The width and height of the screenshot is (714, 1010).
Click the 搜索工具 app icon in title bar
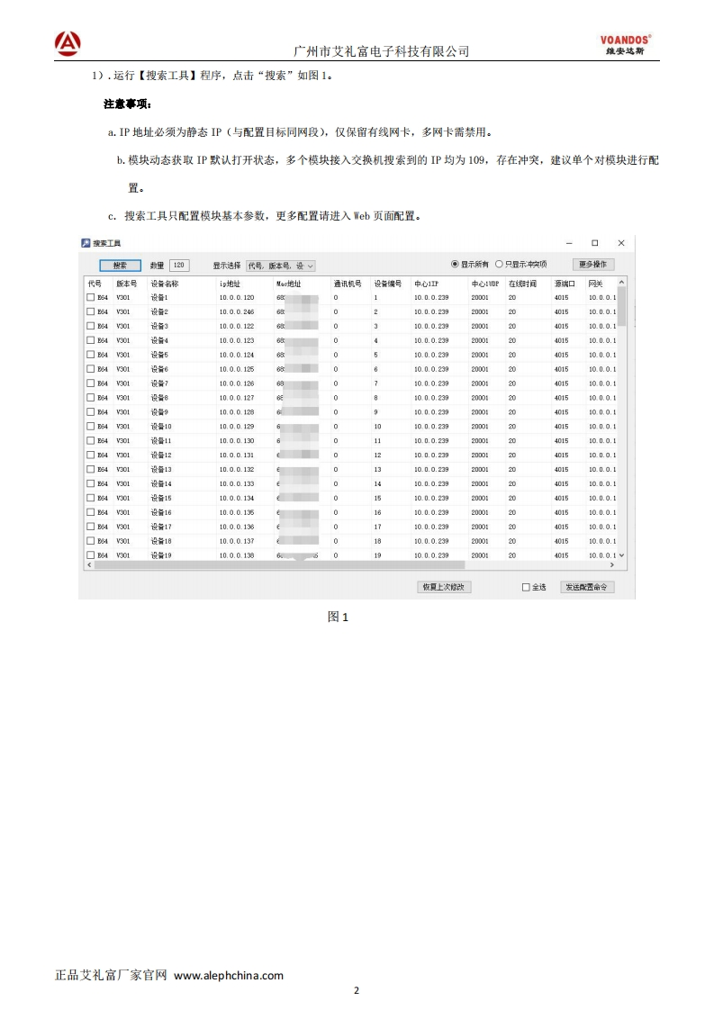(x=86, y=243)
